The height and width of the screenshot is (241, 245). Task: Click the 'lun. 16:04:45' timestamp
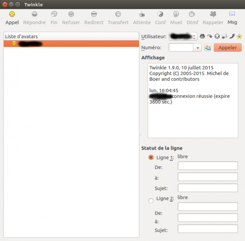(x=164, y=90)
